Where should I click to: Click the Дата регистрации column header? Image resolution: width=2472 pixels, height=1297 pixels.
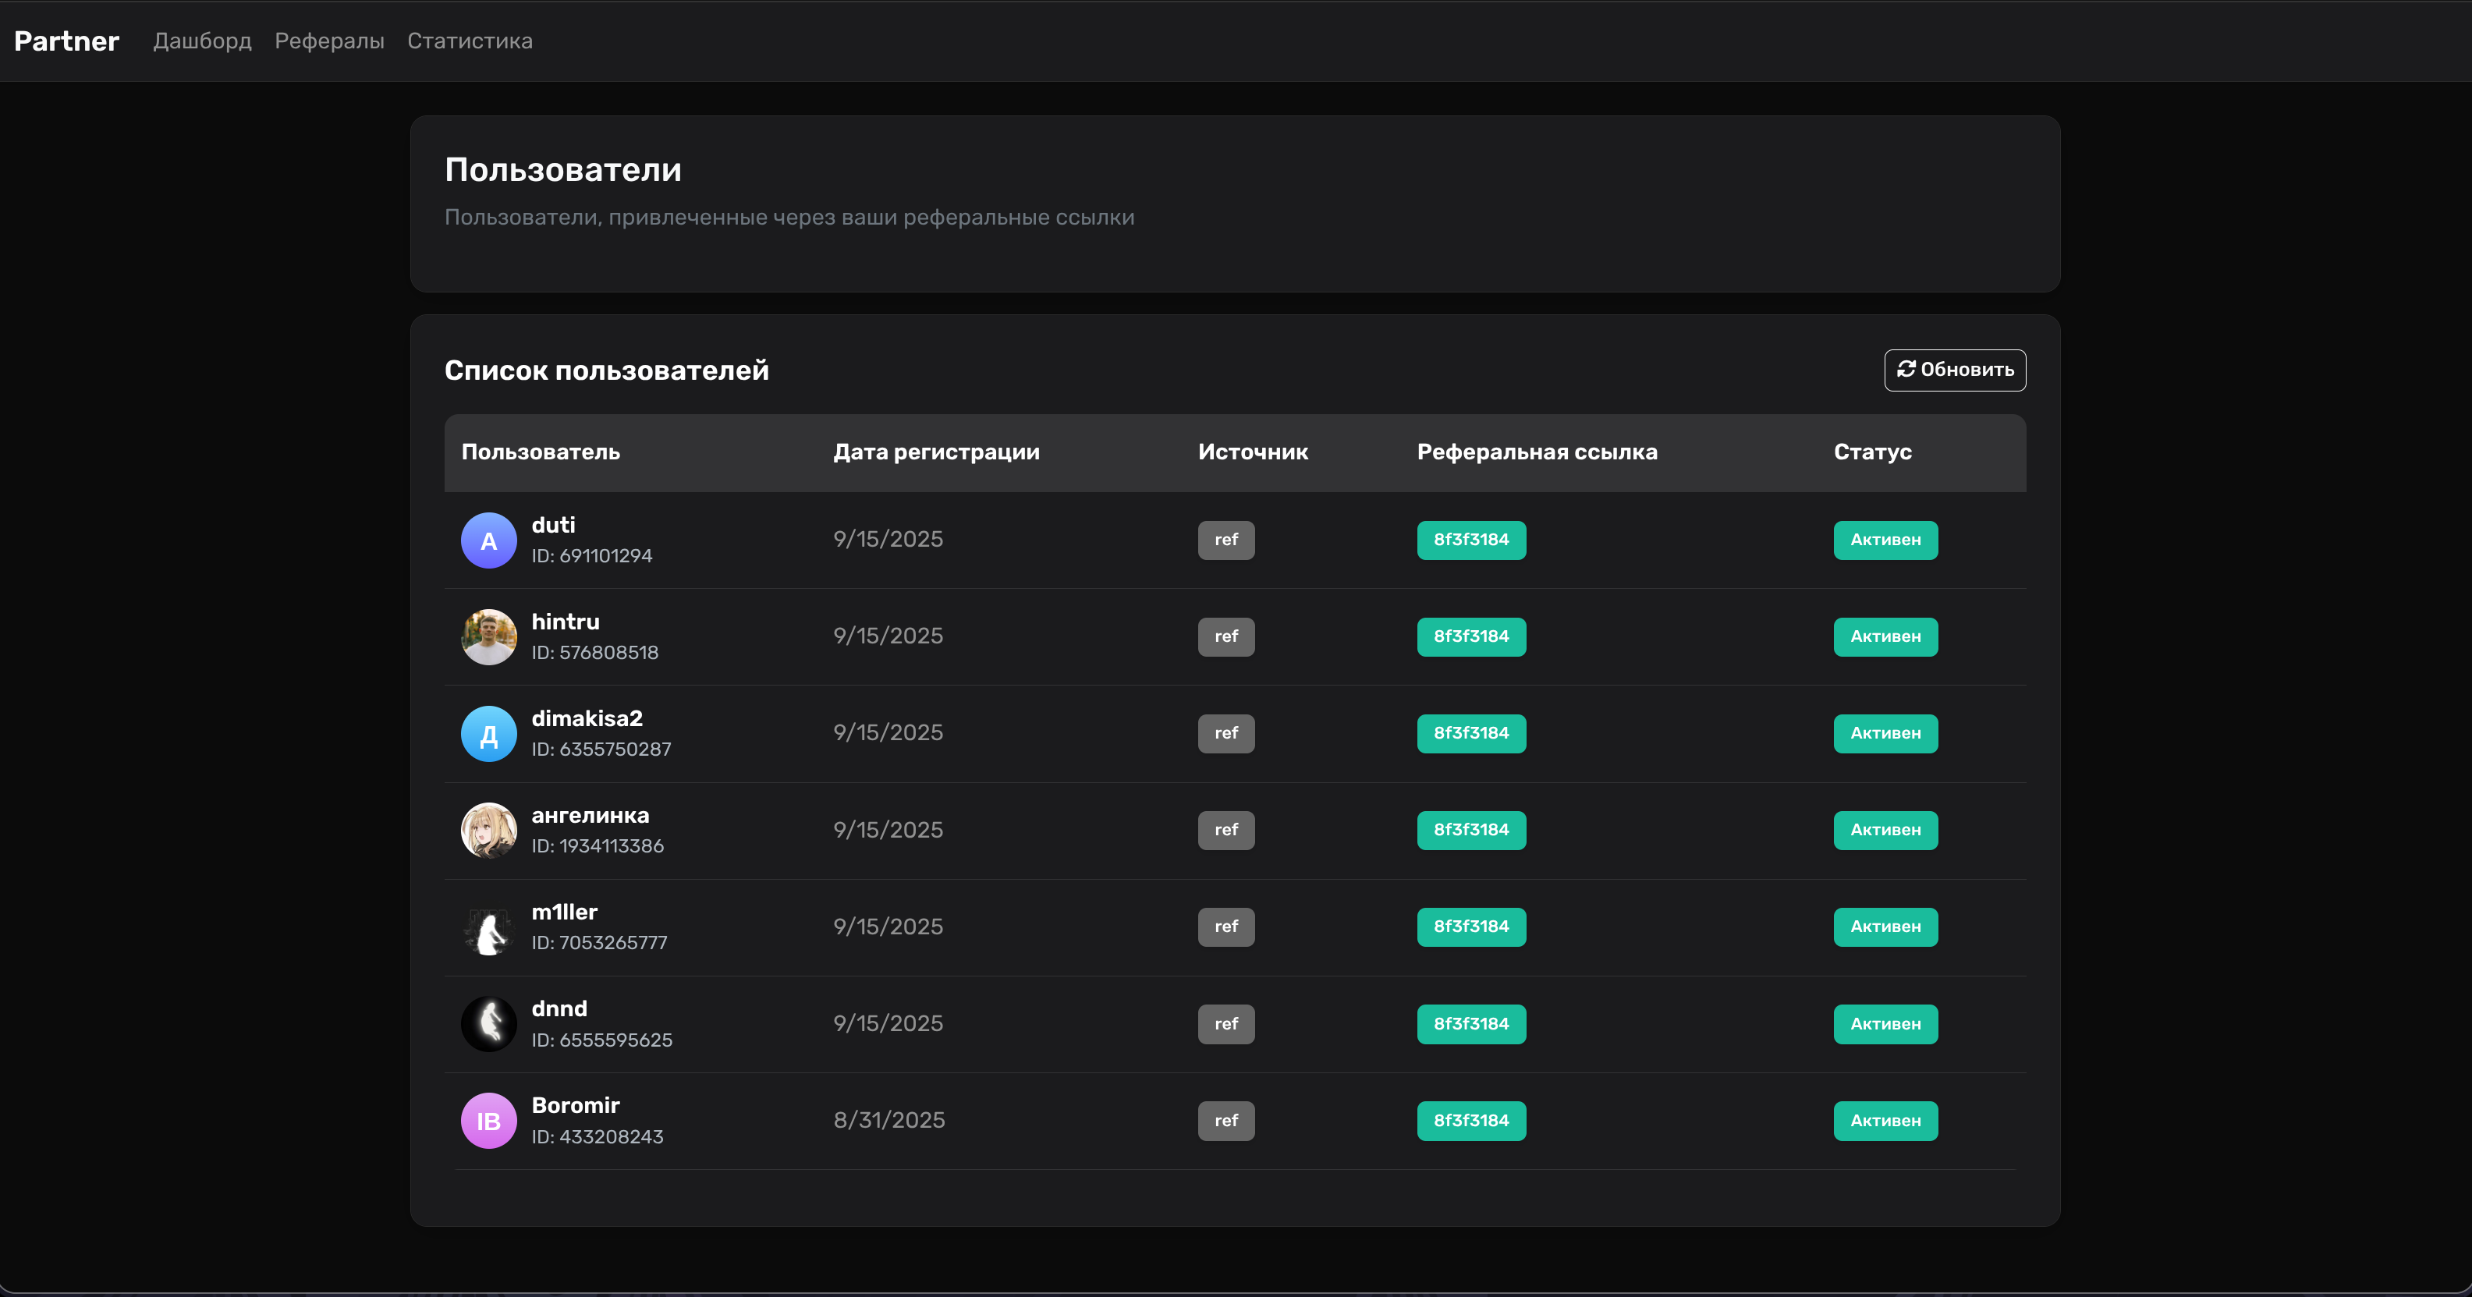pyautogui.click(x=935, y=452)
